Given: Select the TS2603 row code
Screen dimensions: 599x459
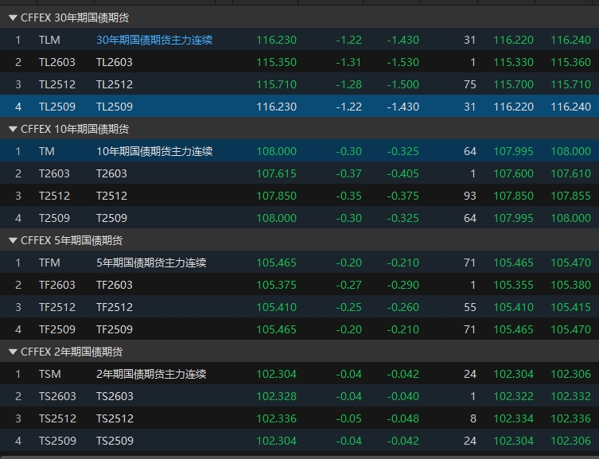Looking at the screenshot, I should click(57, 396).
